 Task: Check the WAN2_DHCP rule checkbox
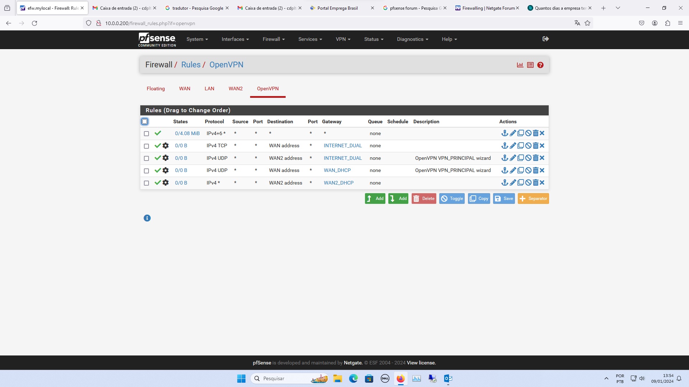click(x=146, y=183)
